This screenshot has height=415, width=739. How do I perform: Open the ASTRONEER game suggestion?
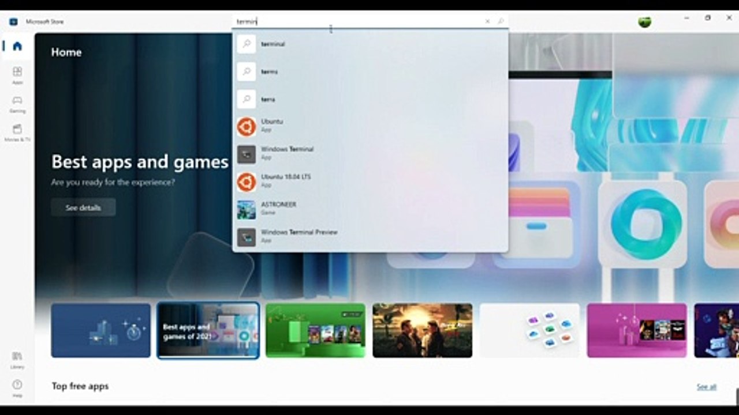(x=370, y=209)
